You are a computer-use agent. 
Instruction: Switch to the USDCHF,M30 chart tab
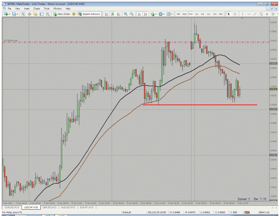[x=31, y=207]
